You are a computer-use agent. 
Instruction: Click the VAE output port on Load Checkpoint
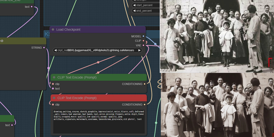(144, 45)
